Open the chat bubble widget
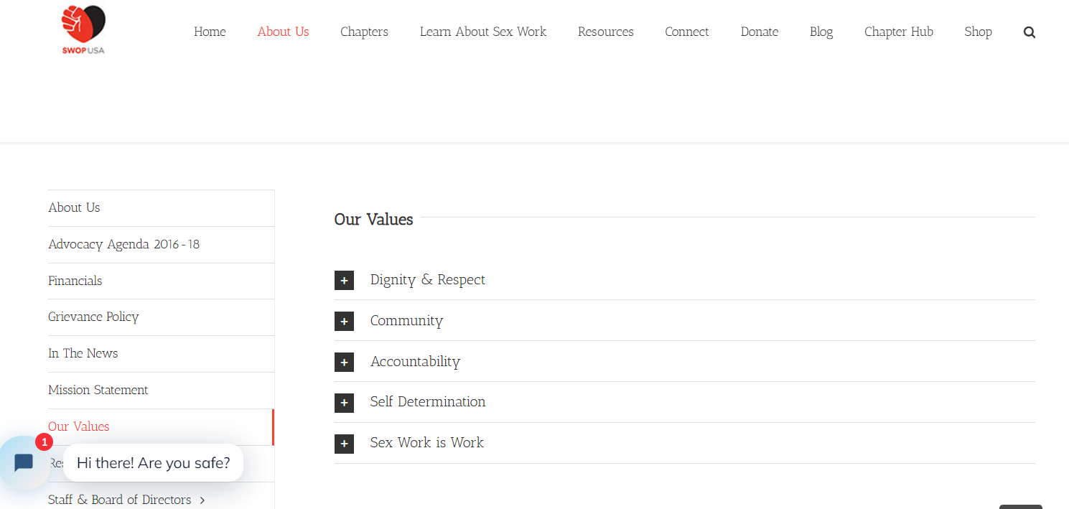This screenshot has width=1069, height=509. 24,463
